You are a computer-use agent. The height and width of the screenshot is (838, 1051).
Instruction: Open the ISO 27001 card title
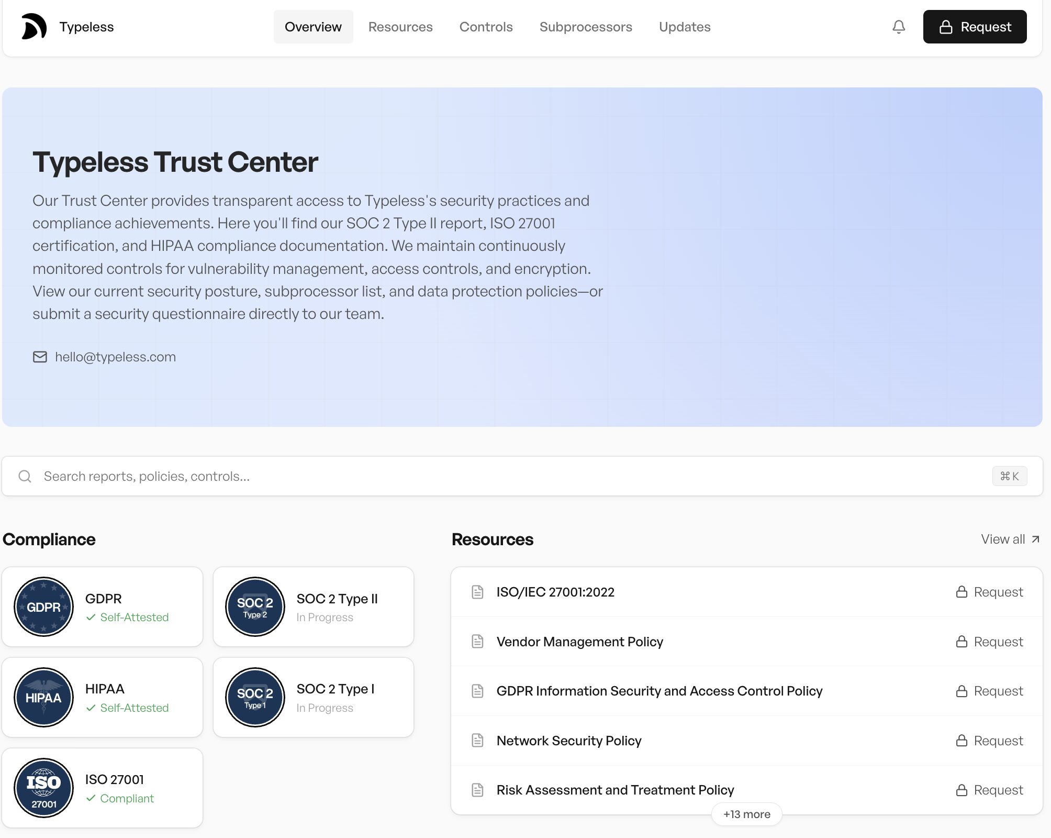115,779
